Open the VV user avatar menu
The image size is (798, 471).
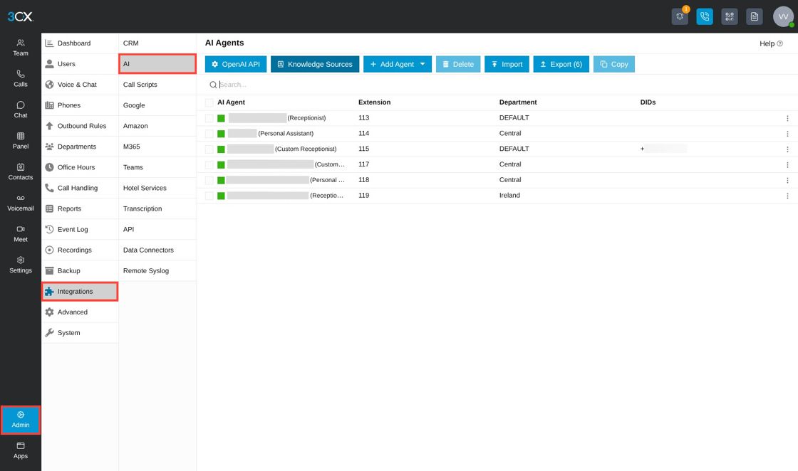tap(783, 17)
